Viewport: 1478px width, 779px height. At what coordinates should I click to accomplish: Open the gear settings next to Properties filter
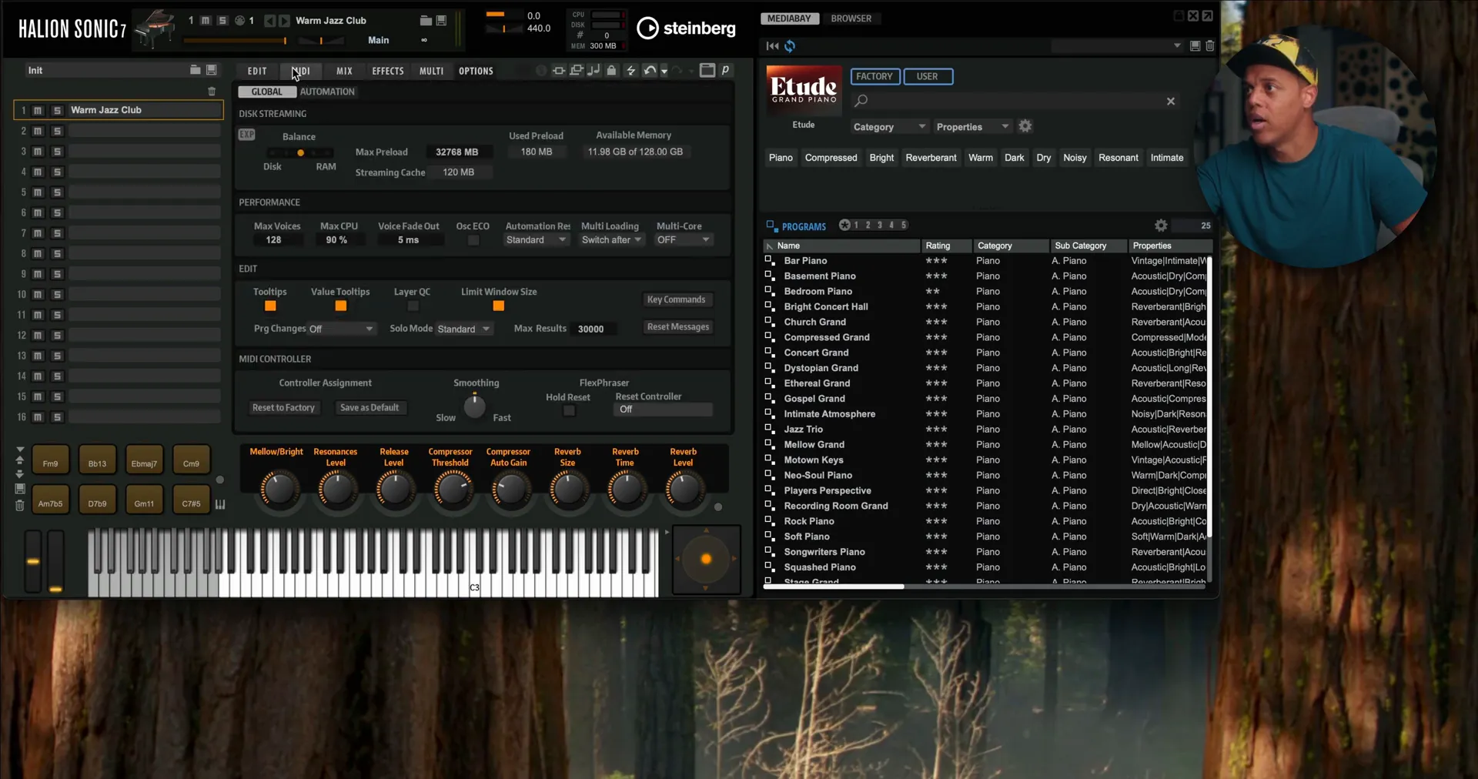[x=1025, y=126]
